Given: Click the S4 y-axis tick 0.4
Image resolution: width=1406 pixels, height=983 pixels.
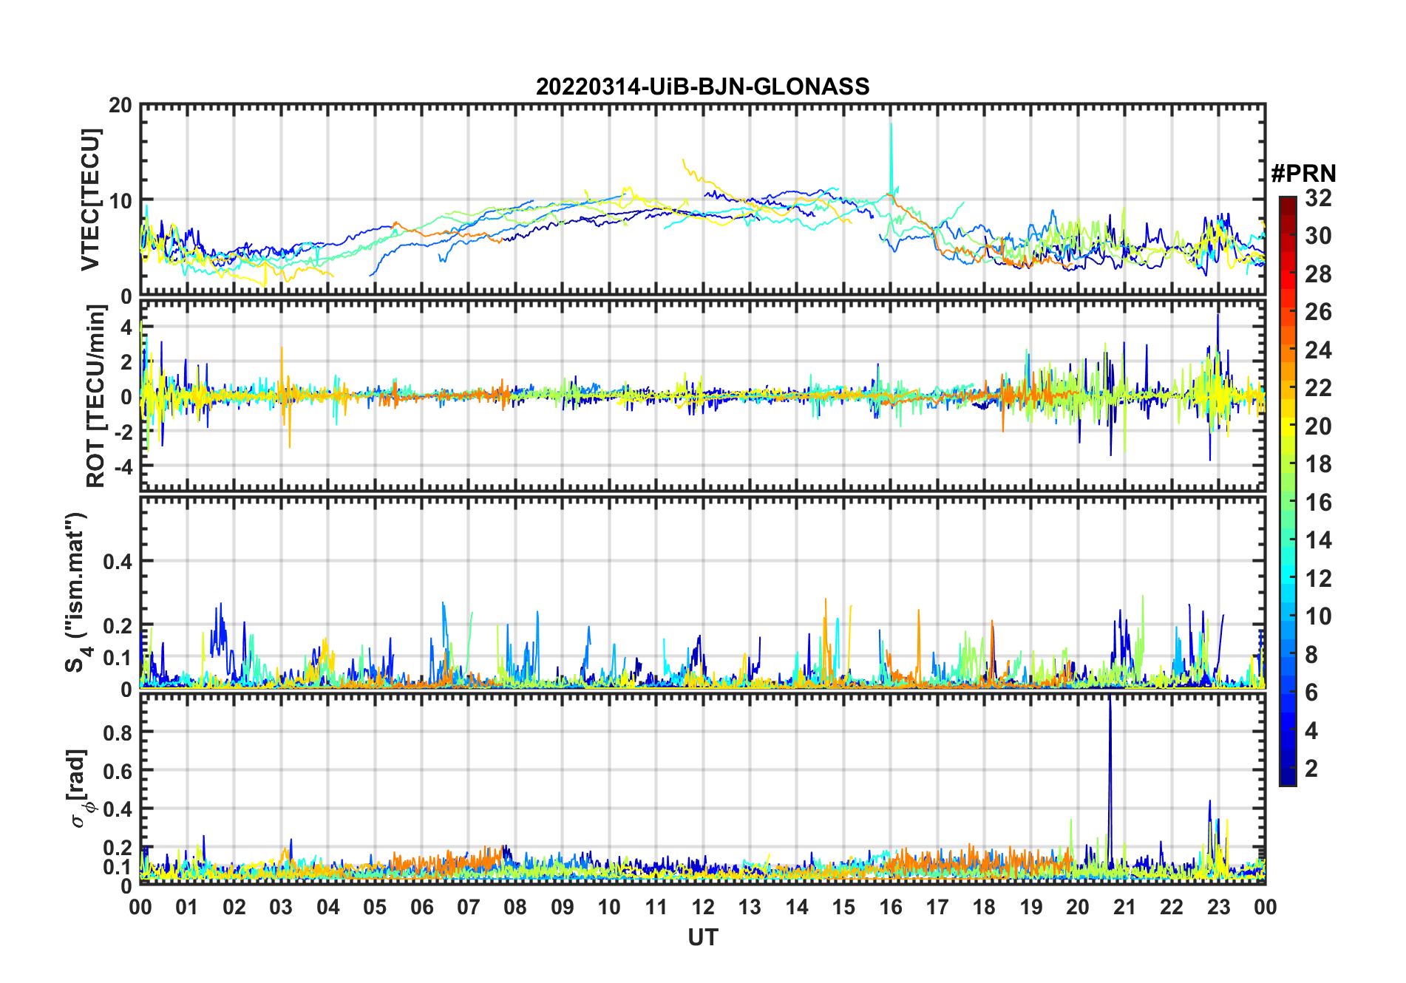Looking at the screenshot, I should click(x=118, y=562).
